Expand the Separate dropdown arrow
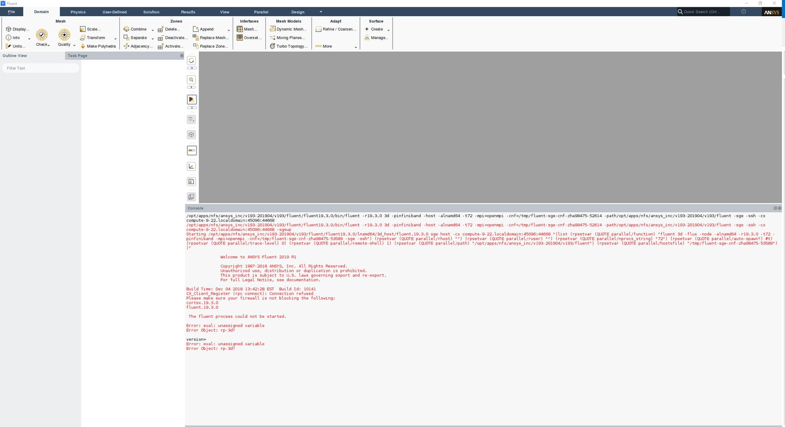 tap(152, 39)
